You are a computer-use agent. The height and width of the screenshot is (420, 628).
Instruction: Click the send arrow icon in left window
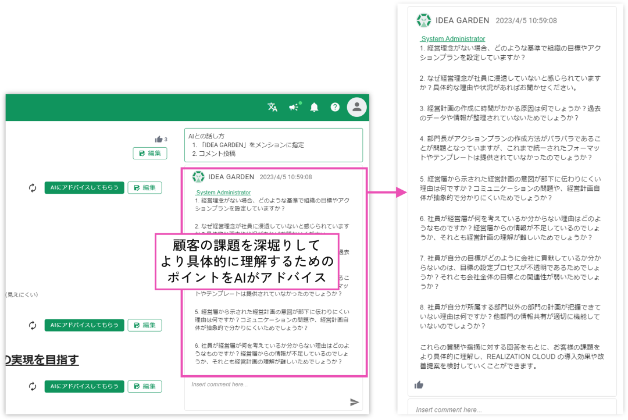355,402
